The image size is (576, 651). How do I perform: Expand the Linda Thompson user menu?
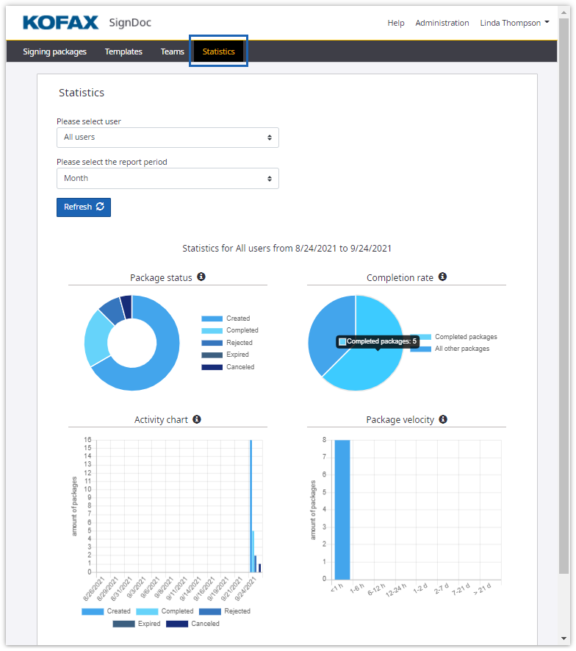pos(514,23)
